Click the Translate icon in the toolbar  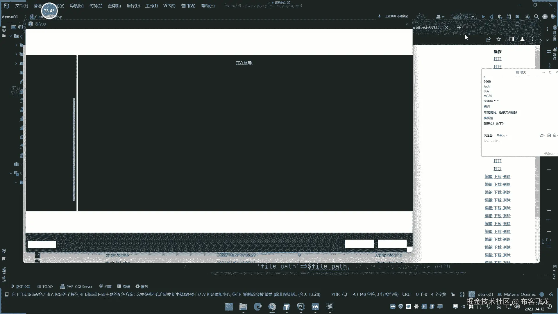(x=528, y=17)
